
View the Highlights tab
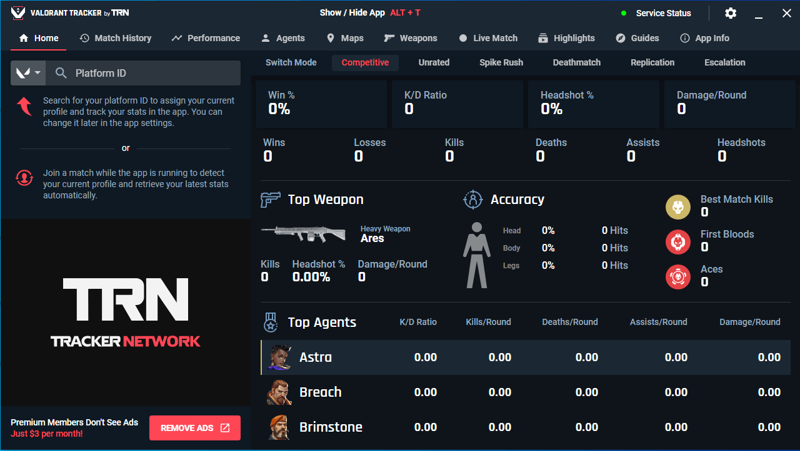567,38
